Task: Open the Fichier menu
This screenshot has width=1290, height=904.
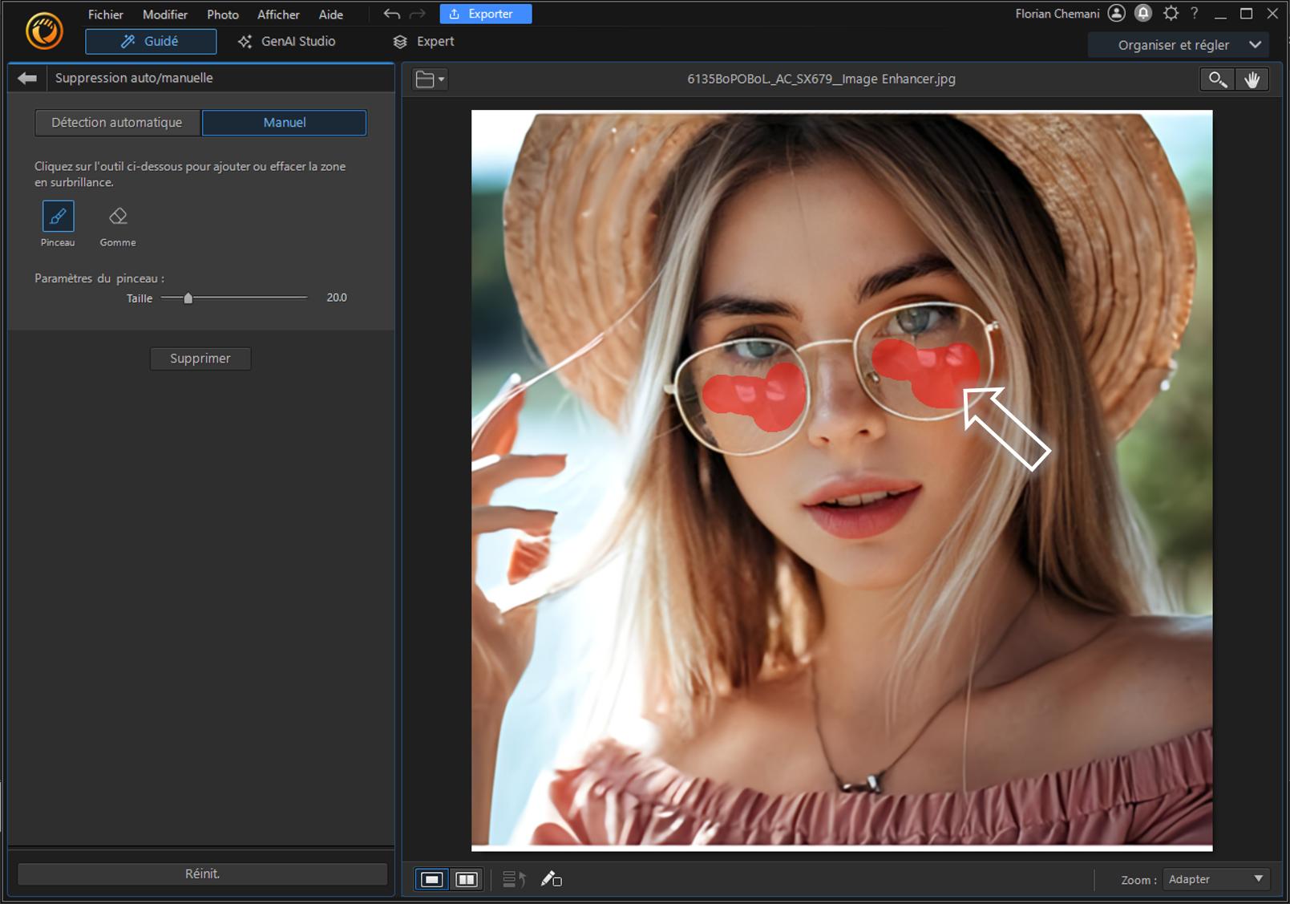Action: click(x=105, y=14)
